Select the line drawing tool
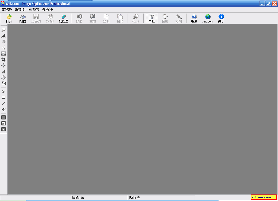The width and height of the screenshot is (278, 201). coord(4,103)
